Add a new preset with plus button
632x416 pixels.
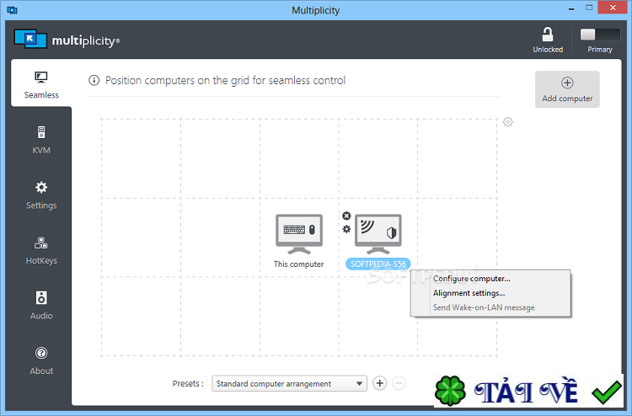tap(380, 383)
